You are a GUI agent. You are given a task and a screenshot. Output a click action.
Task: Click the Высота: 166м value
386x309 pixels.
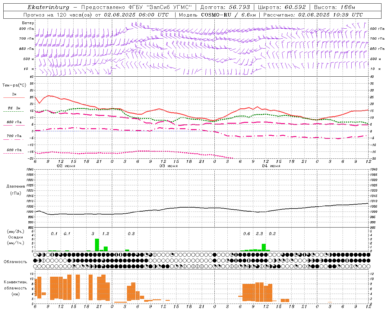(x=334, y=7)
